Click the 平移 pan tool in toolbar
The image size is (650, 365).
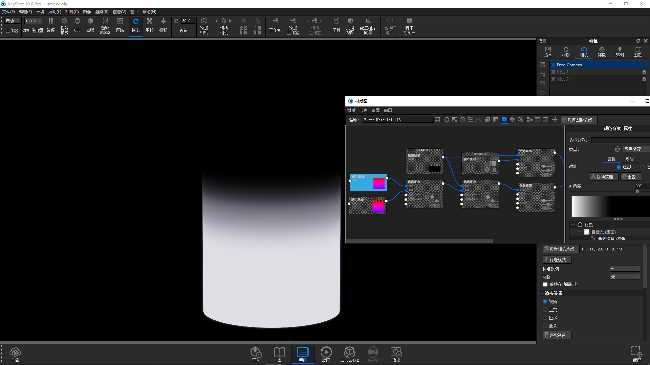click(149, 25)
